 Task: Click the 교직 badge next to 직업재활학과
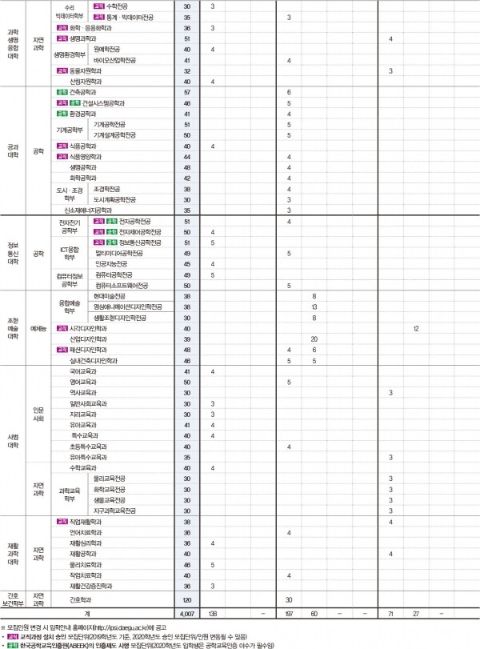[62, 522]
